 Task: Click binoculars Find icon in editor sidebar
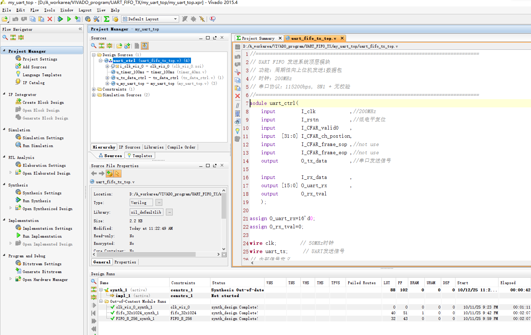tap(237, 122)
